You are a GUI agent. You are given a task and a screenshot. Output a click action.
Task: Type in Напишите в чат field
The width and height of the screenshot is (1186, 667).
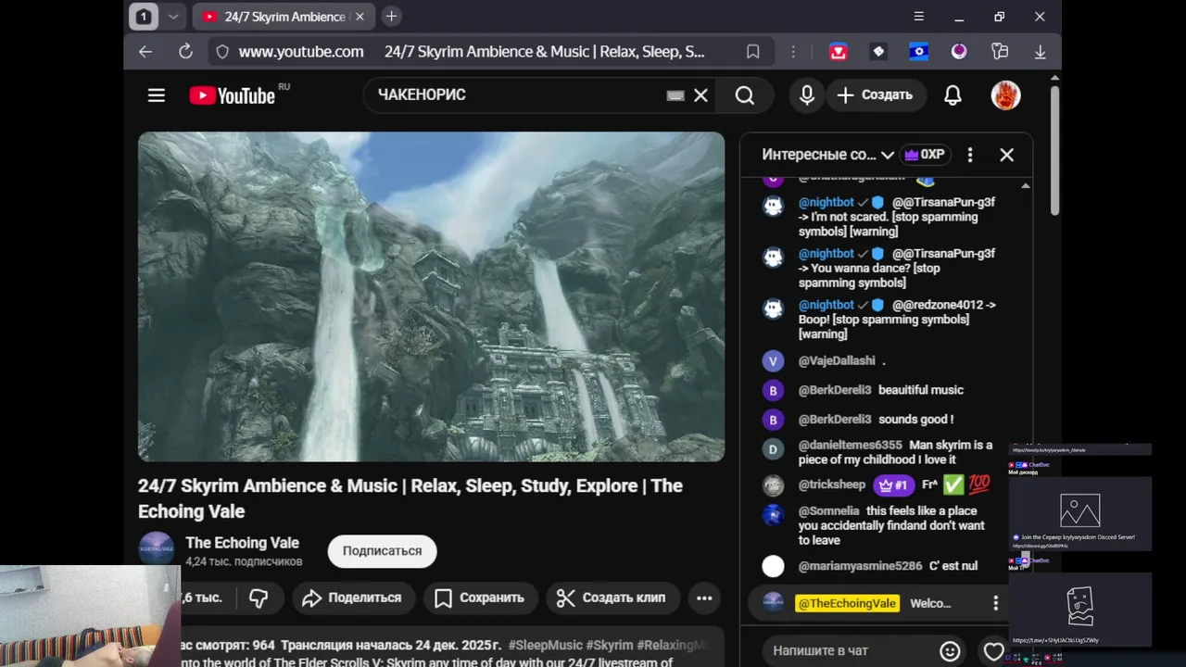point(848,651)
